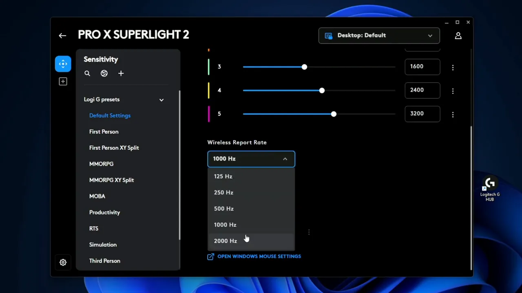Viewport: 522px width, 293px height.
Task: Open the globe icon to browse shared presets
Action: pos(104,74)
